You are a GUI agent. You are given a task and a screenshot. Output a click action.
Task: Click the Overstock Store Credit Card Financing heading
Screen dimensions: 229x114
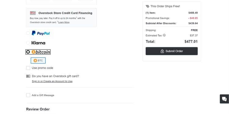pyautogui.click(x=65, y=13)
